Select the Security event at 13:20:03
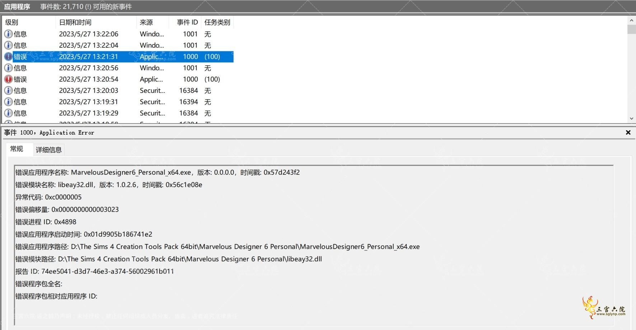This screenshot has width=636, height=330. 118,91
